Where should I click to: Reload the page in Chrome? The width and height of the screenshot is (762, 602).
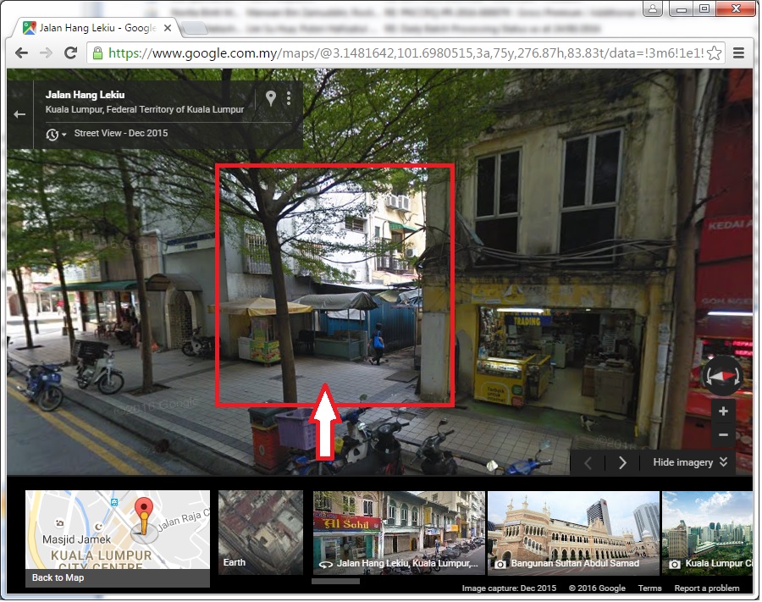pos(71,52)
